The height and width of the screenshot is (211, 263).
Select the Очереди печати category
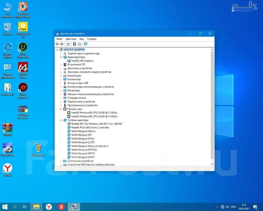(77, 98)
